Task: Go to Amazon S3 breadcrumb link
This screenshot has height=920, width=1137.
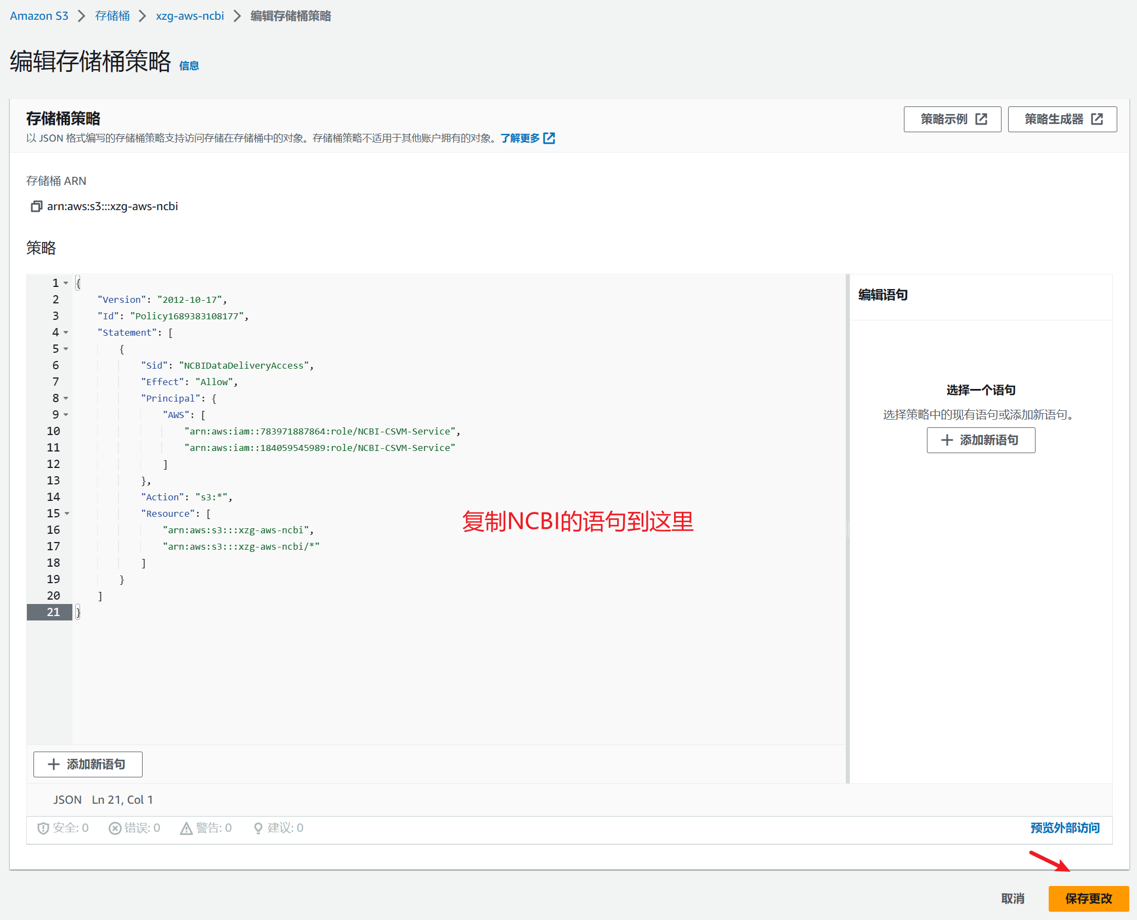Action: 39,16
